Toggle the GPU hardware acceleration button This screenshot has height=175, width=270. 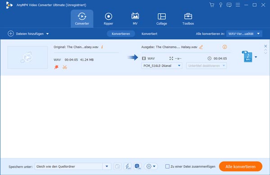(138, 166)
